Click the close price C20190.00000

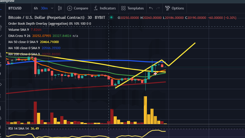(196, 18)
